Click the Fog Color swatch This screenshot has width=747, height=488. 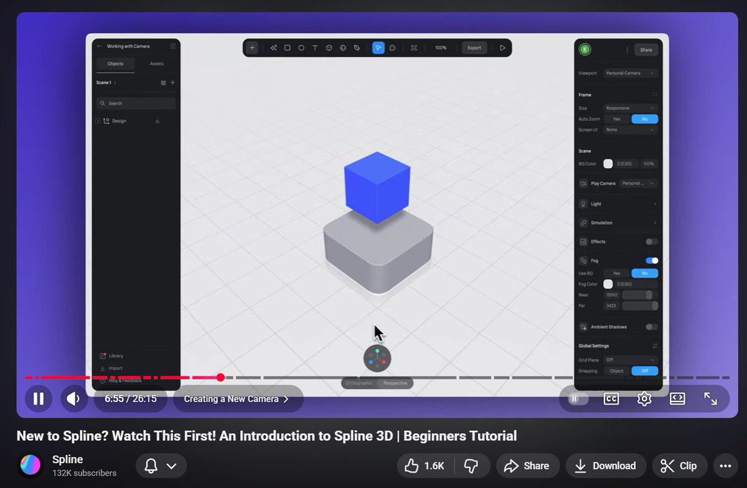(x=608, y=284)
